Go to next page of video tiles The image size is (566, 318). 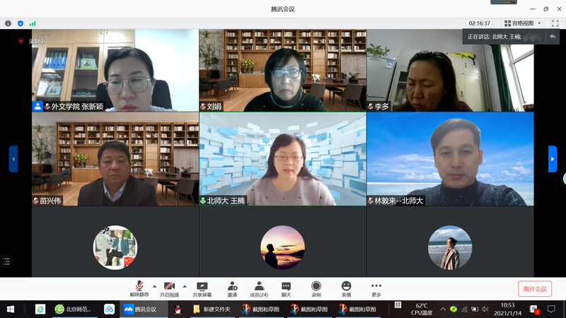click(553, 159)
